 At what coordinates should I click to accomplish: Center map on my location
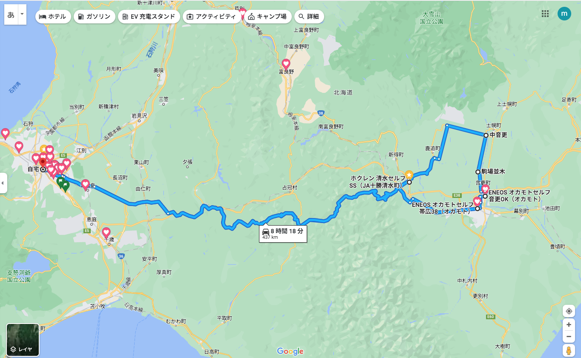(x=569, y=311)
